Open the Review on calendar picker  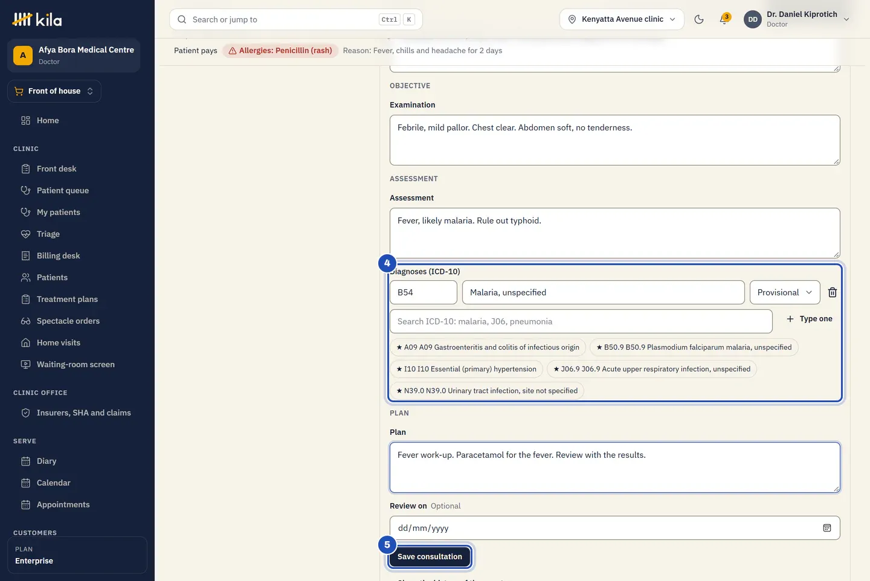(827, 528)
